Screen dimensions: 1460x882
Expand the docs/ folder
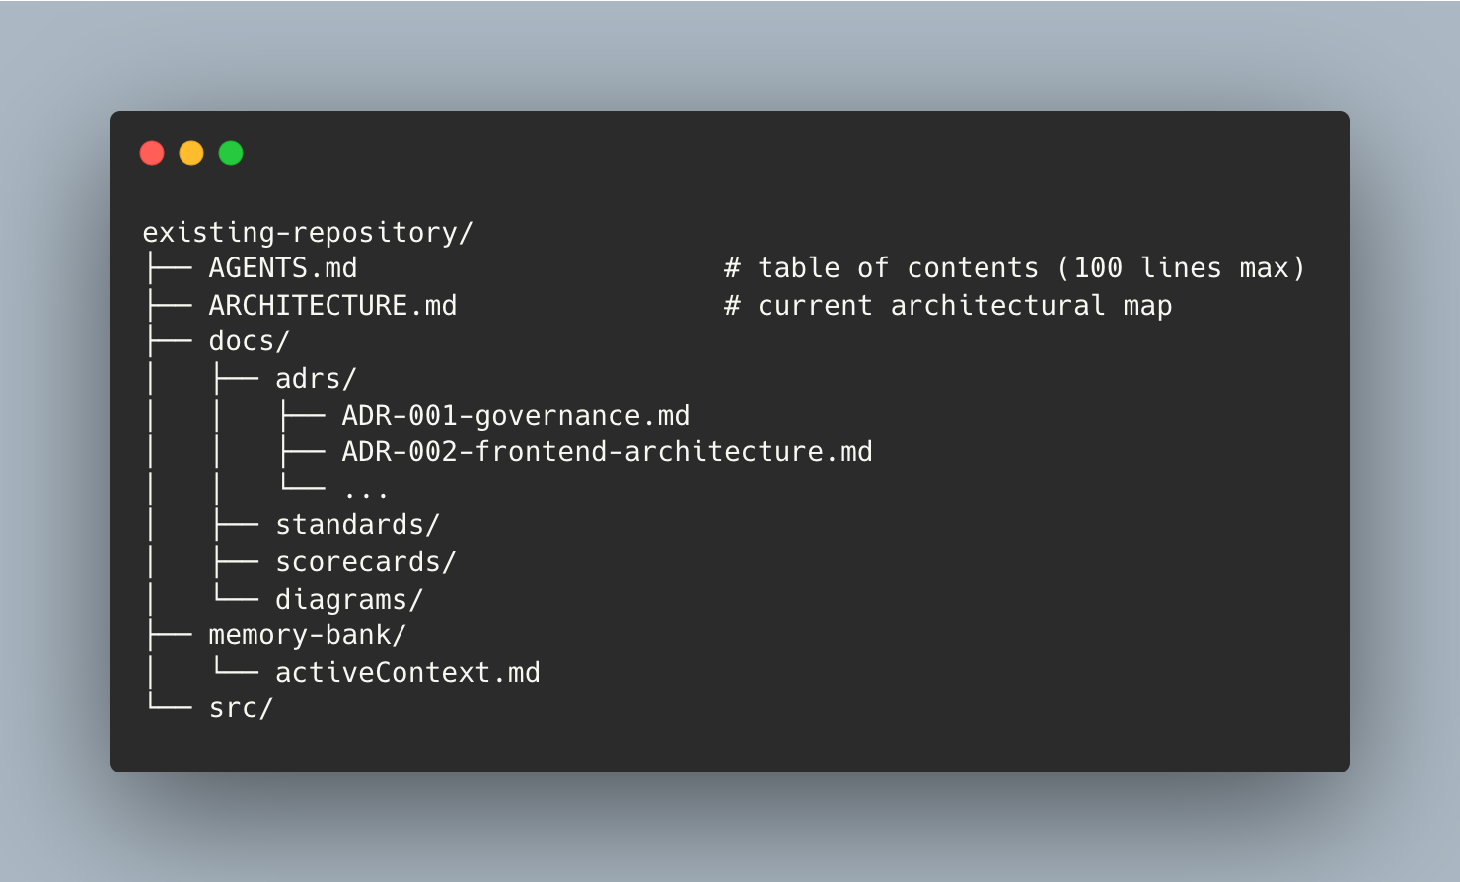click(249, 341)
